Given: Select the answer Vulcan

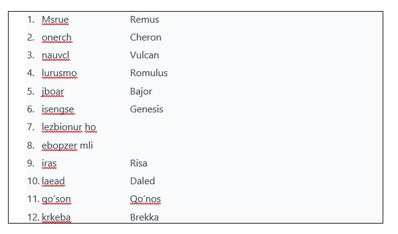Looking at the screenshot, I should tap(145, 55).
